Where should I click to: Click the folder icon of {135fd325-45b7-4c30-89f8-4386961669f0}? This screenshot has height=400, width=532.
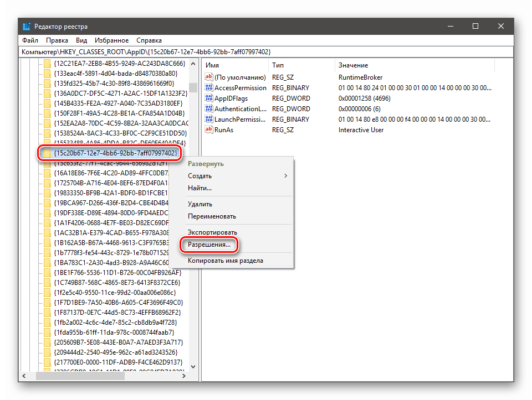47,84
